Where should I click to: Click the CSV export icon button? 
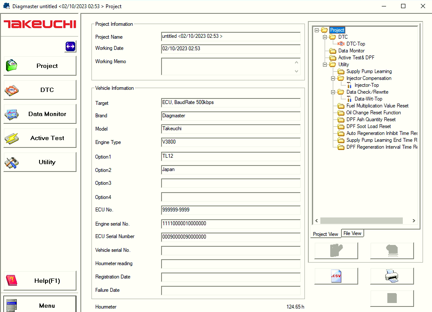point(336,276)
